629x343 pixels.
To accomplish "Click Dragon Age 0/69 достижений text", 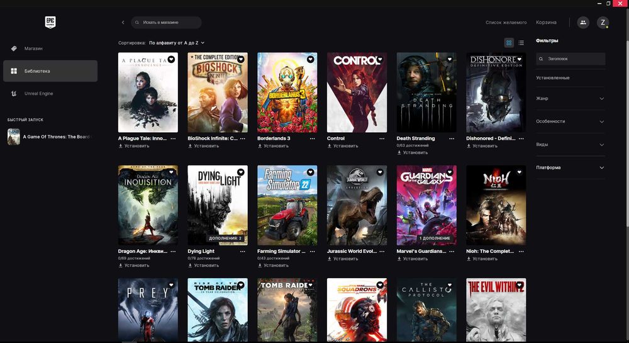I will [x=134, y=259].
